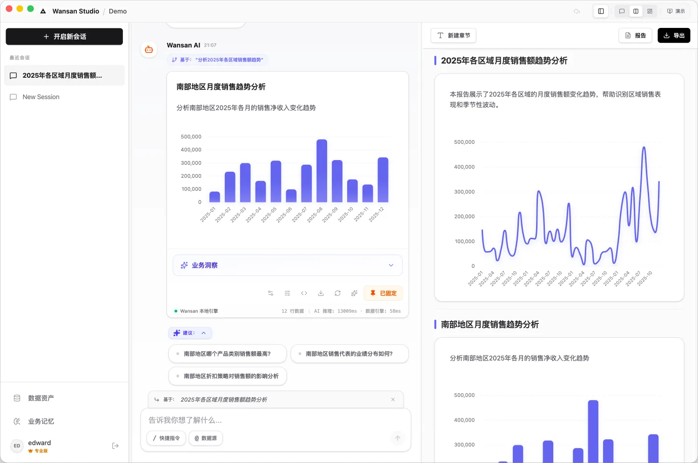
Task: Open the 数据源 selector in chat box
Action: click(206, 438)
